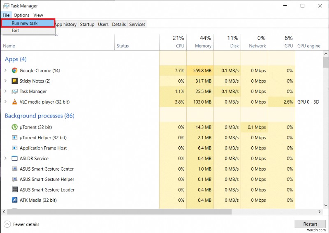This screenshot has width=329, height=233.
Task: Click the vertical scrollbar down arrow
Action: coord(326,205)
